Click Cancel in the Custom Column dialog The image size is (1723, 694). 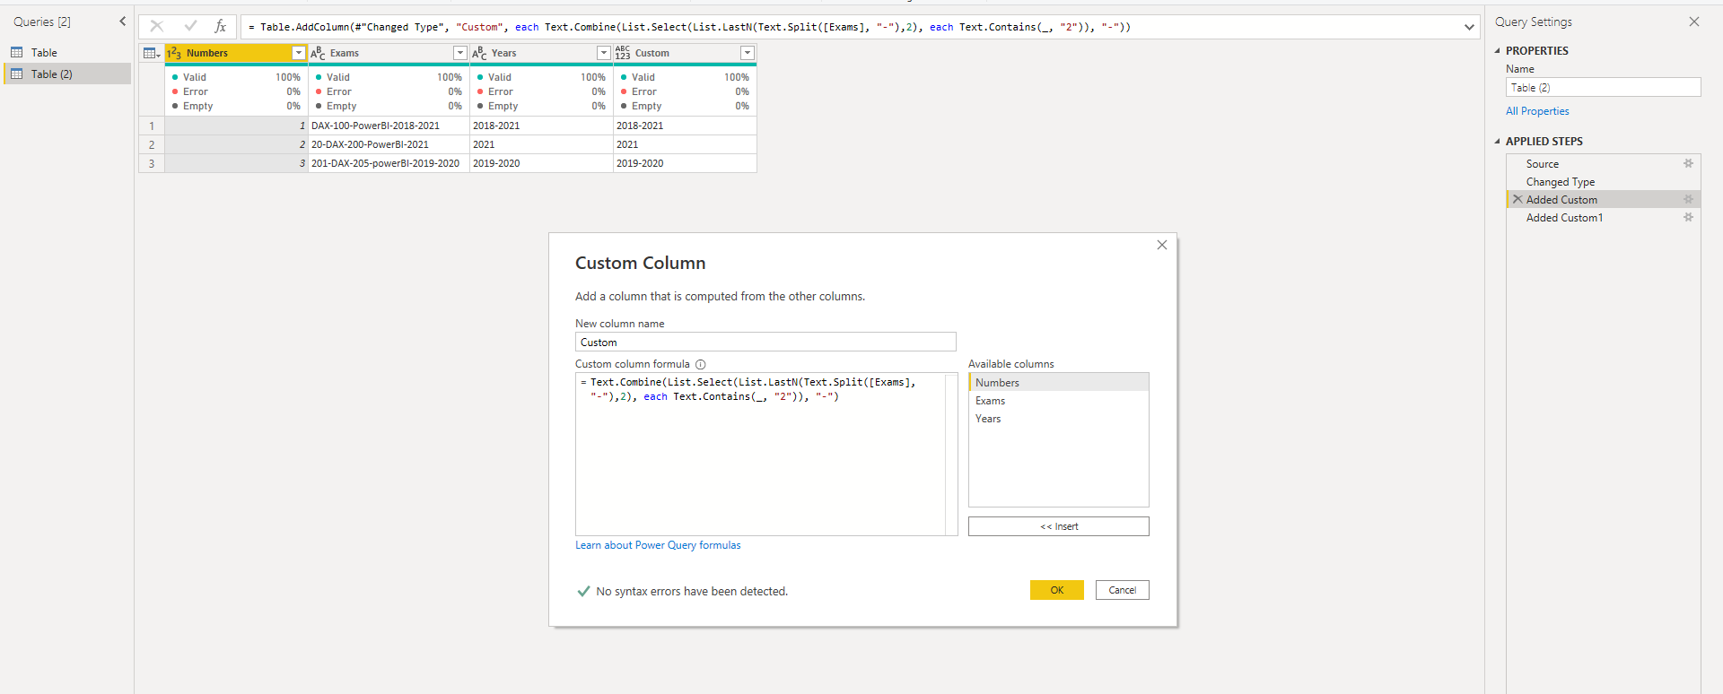click(x=1123, y=590)
